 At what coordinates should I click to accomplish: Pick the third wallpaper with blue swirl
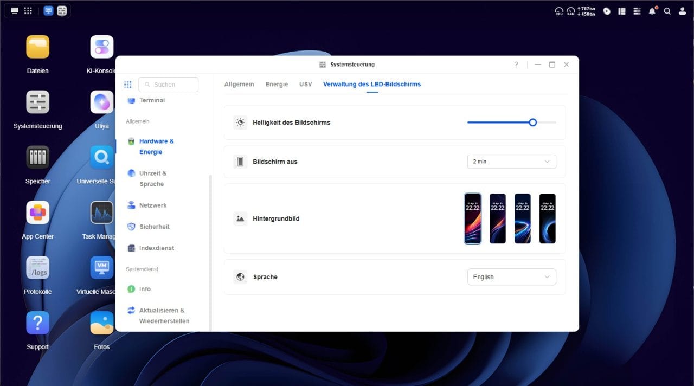coord(523,218)
